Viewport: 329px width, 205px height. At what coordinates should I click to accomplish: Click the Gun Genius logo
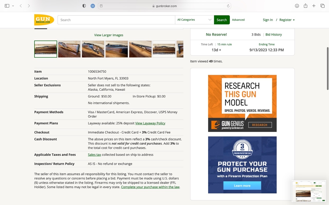point(228,125)
